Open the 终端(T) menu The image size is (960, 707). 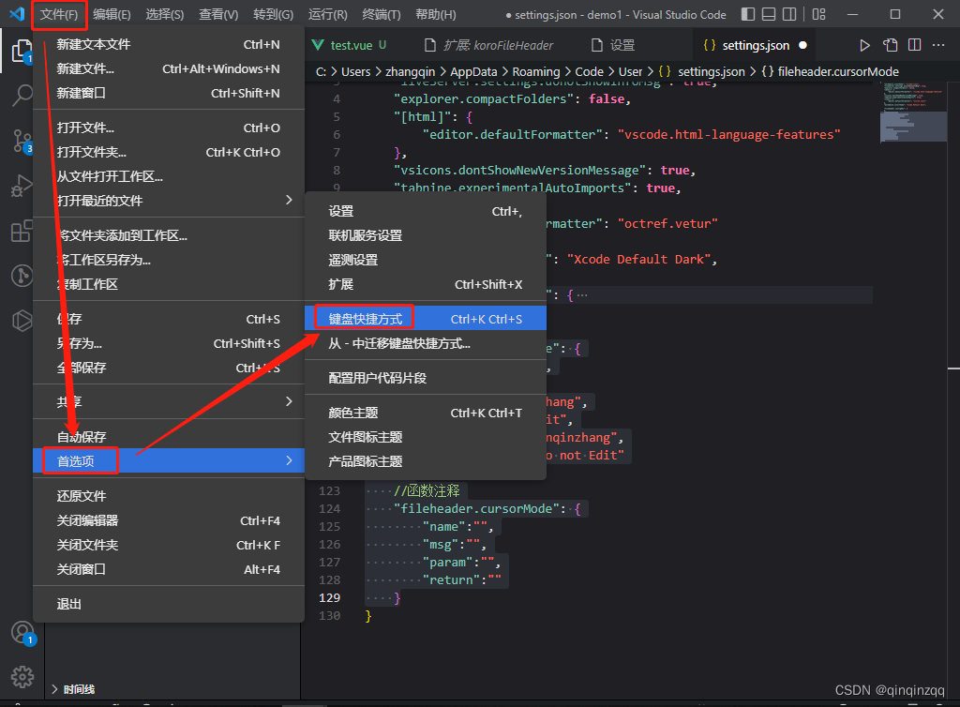382,15
